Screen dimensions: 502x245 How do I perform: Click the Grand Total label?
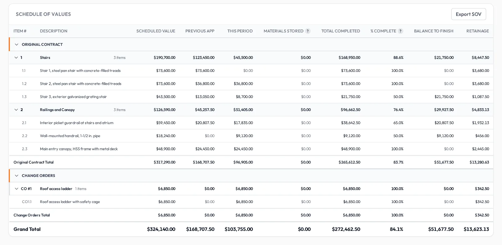click(27, 229)
